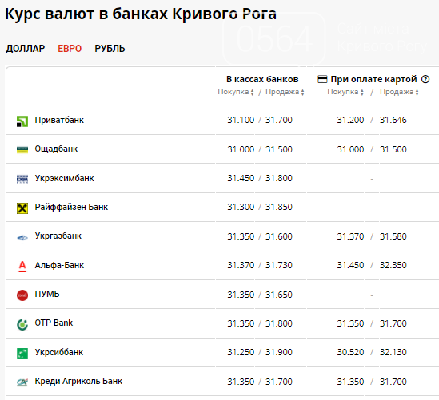Sort by cash desk Покупка column
439x400 pixels.
pyautogui.click(x=236, y=92)
